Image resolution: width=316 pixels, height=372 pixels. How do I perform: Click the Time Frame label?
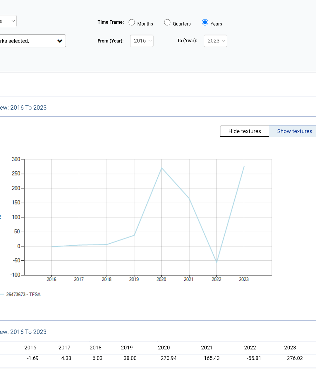coord(111,22)
